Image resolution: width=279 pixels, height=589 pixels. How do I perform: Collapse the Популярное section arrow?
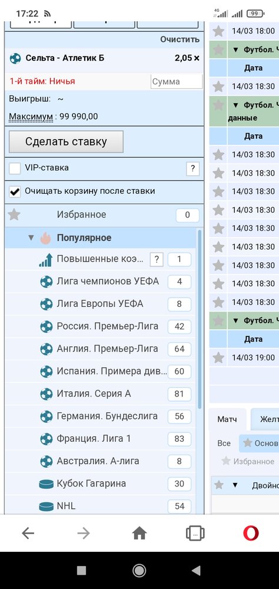pyautogui.click(x=31, y=238)
